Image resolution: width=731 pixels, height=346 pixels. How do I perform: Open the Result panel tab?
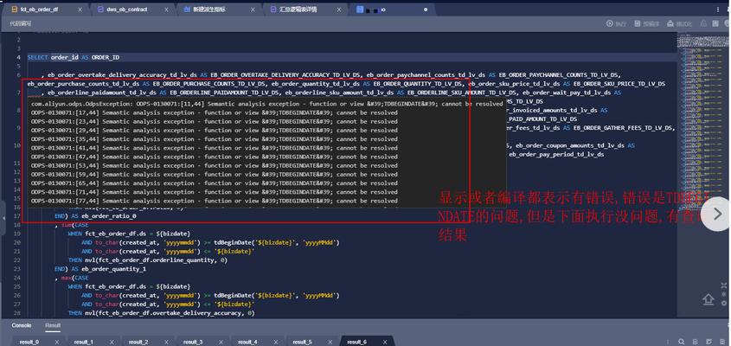click(x=53, y=325)
